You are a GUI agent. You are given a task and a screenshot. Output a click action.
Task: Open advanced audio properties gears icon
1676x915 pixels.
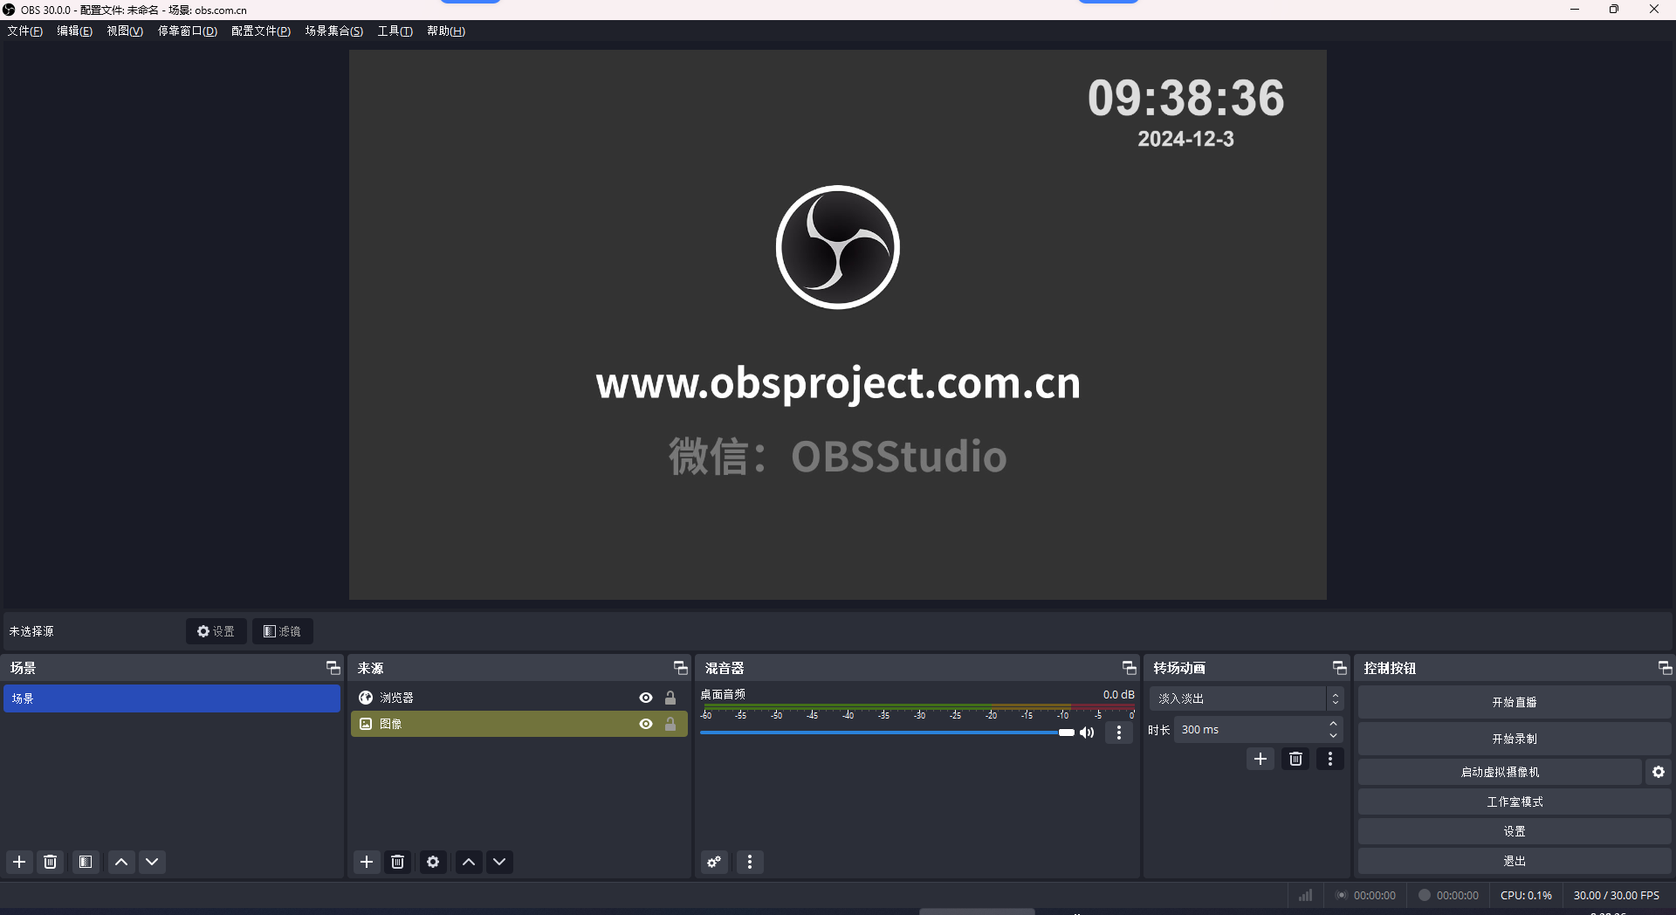tap(714, 862)
